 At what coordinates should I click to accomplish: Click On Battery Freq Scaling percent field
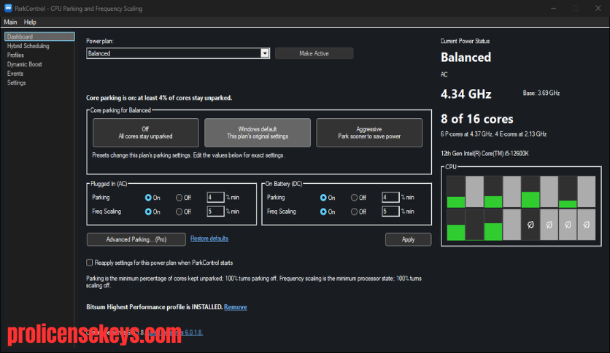[390, 211]
